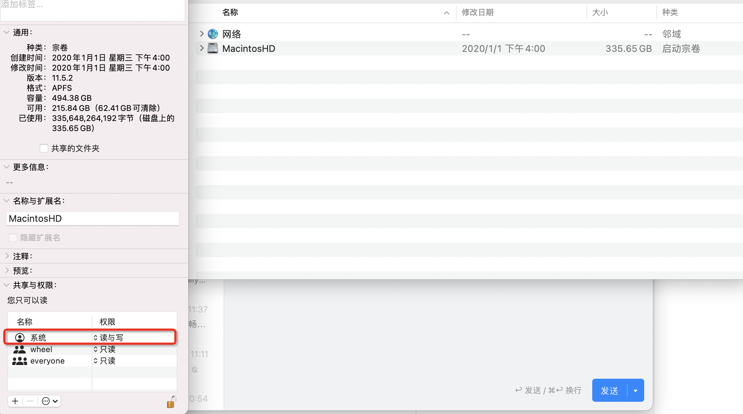Sort by 修改日期 column header

point(478,12)
